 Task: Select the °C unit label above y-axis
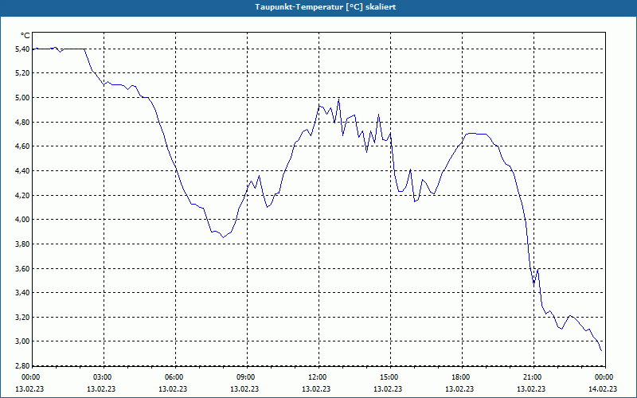click(x=25, y=36)
